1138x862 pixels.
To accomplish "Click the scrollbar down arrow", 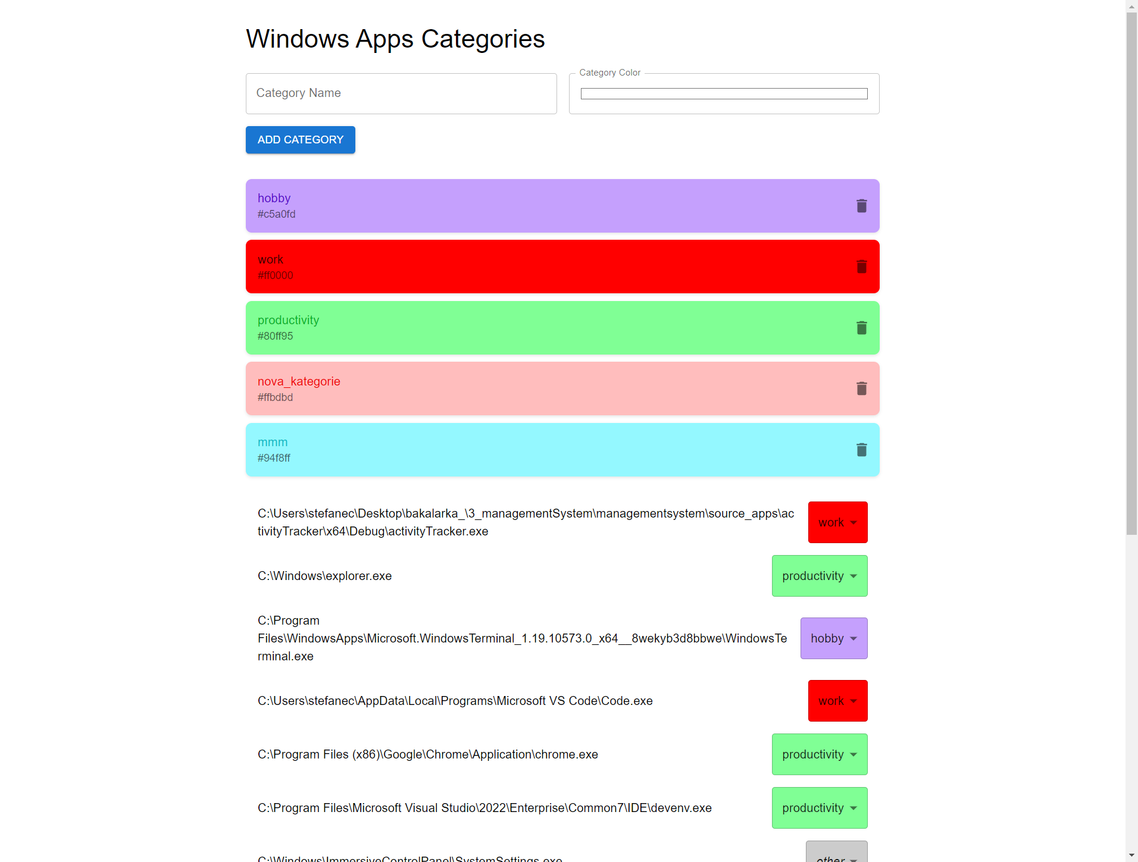I will click(1131, 855).
